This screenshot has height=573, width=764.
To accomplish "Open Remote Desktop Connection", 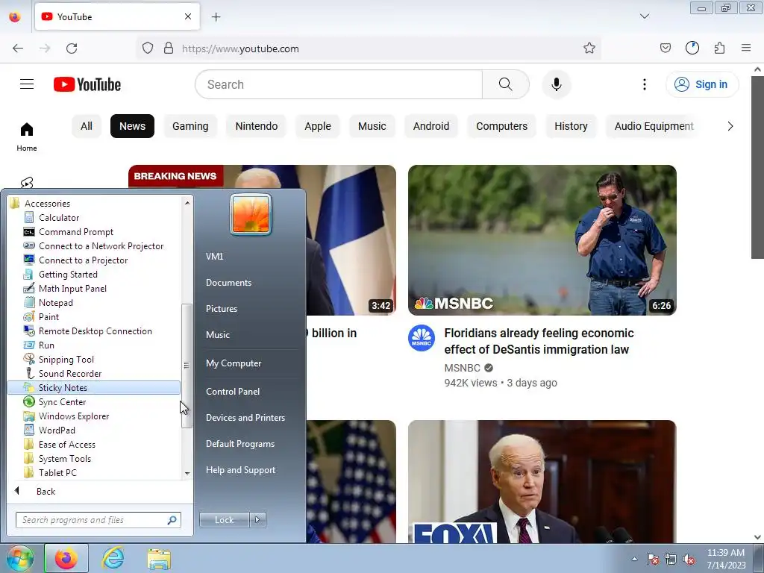I will [95, 331].
